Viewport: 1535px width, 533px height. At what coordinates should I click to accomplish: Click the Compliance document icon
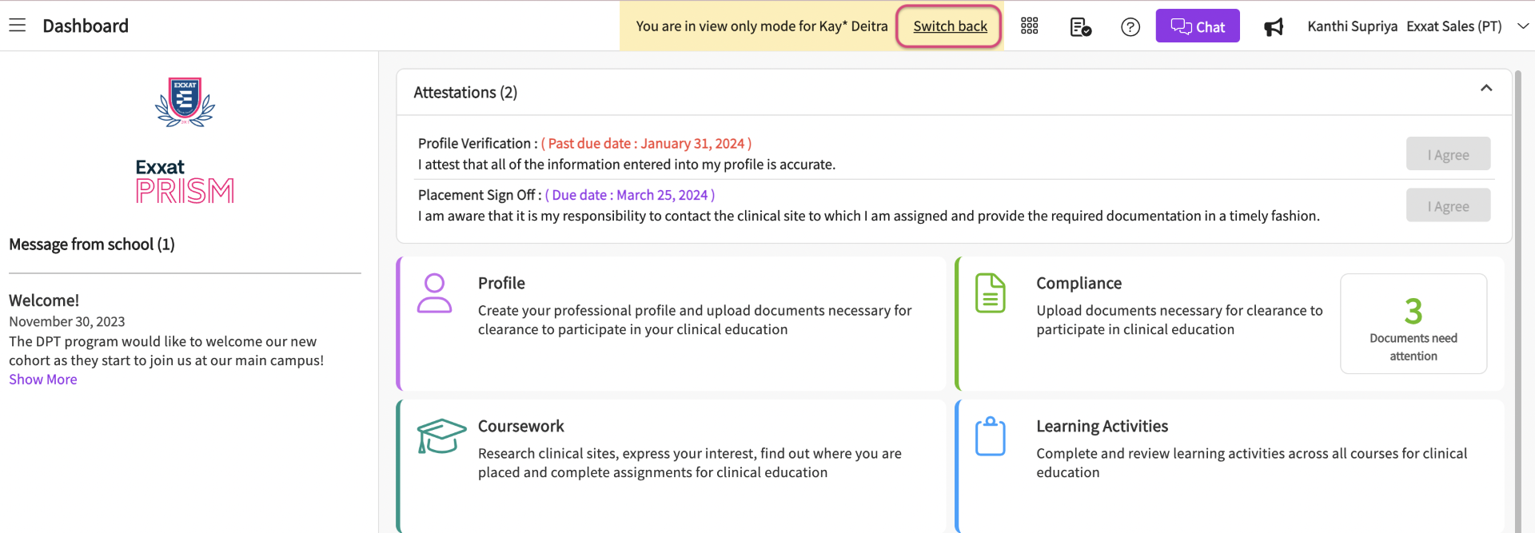point(990,293)
